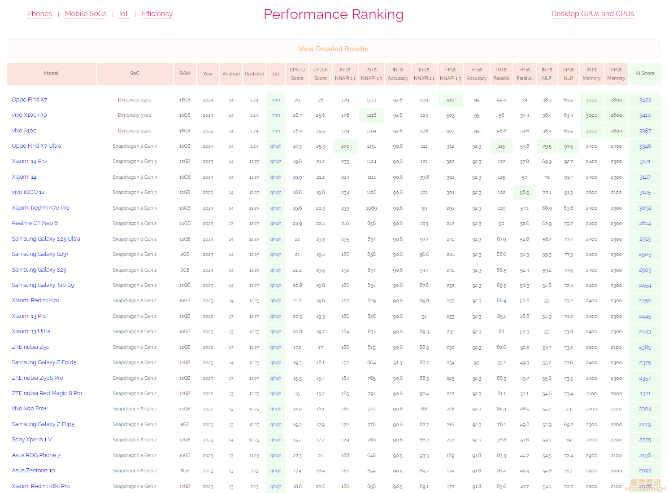The height and width of the screenshot is (493, 669).
Task: Open the Xiaomi 14 model link
Action: tap(24, 177)
